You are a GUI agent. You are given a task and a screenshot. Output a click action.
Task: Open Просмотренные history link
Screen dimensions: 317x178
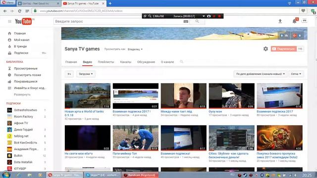[x=26, y=68]
